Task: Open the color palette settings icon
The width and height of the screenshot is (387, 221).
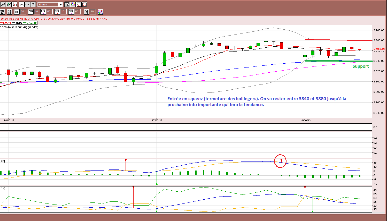Action: [x=73, y=4]
